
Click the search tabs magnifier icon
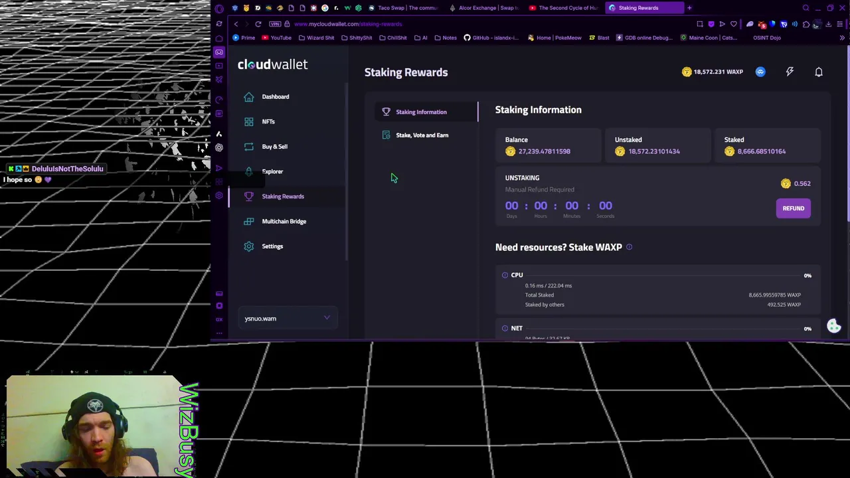[806, 8]
